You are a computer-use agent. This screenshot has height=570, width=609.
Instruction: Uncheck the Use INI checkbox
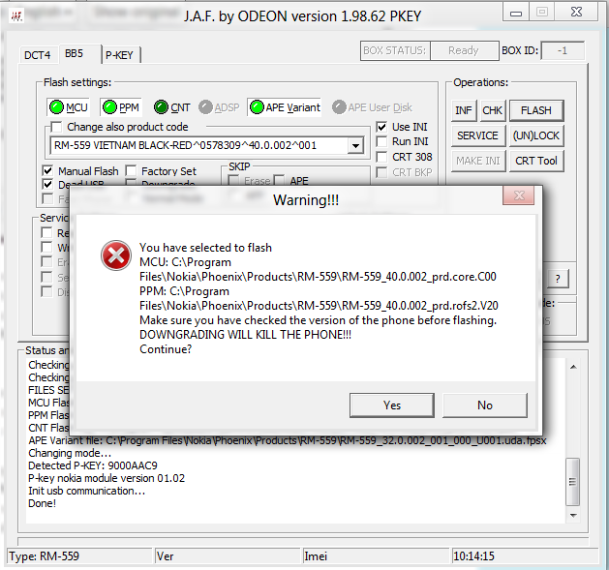[381, 127]
